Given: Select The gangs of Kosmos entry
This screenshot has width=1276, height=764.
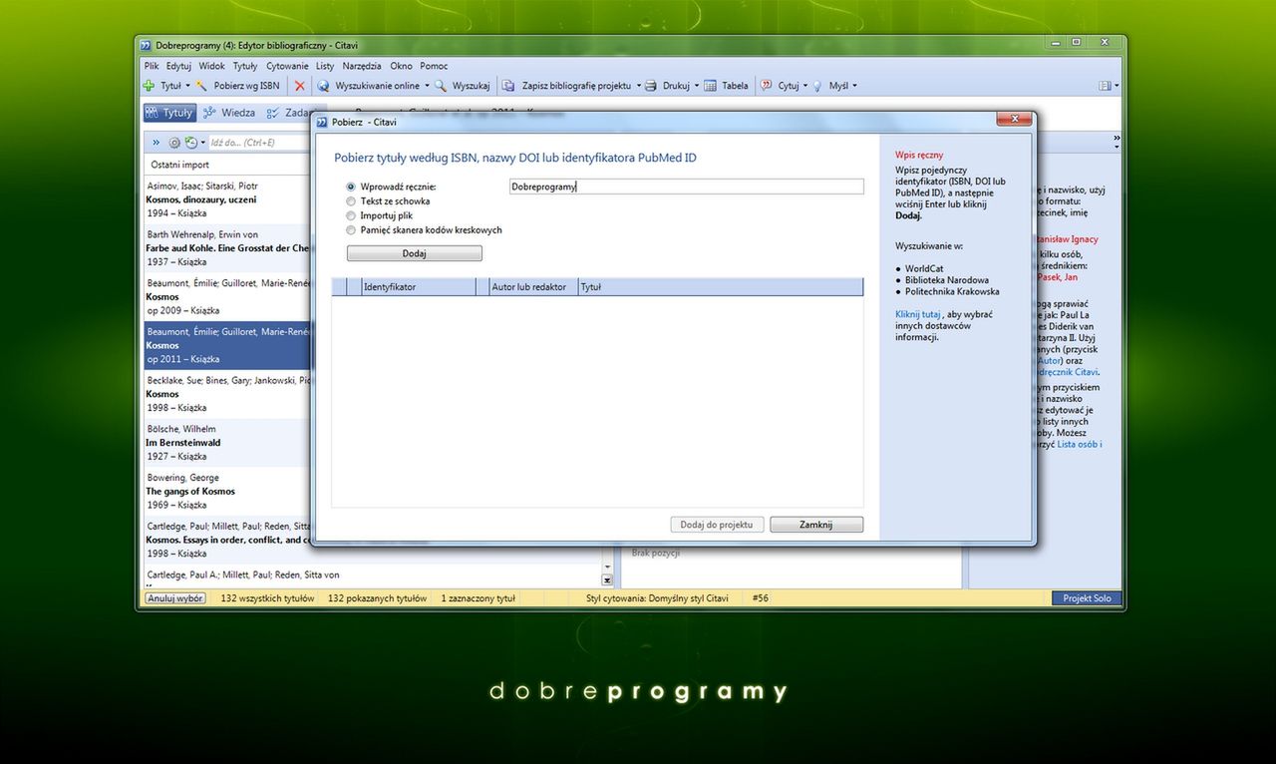Looking at the screenshot, I should pos(227,492).
